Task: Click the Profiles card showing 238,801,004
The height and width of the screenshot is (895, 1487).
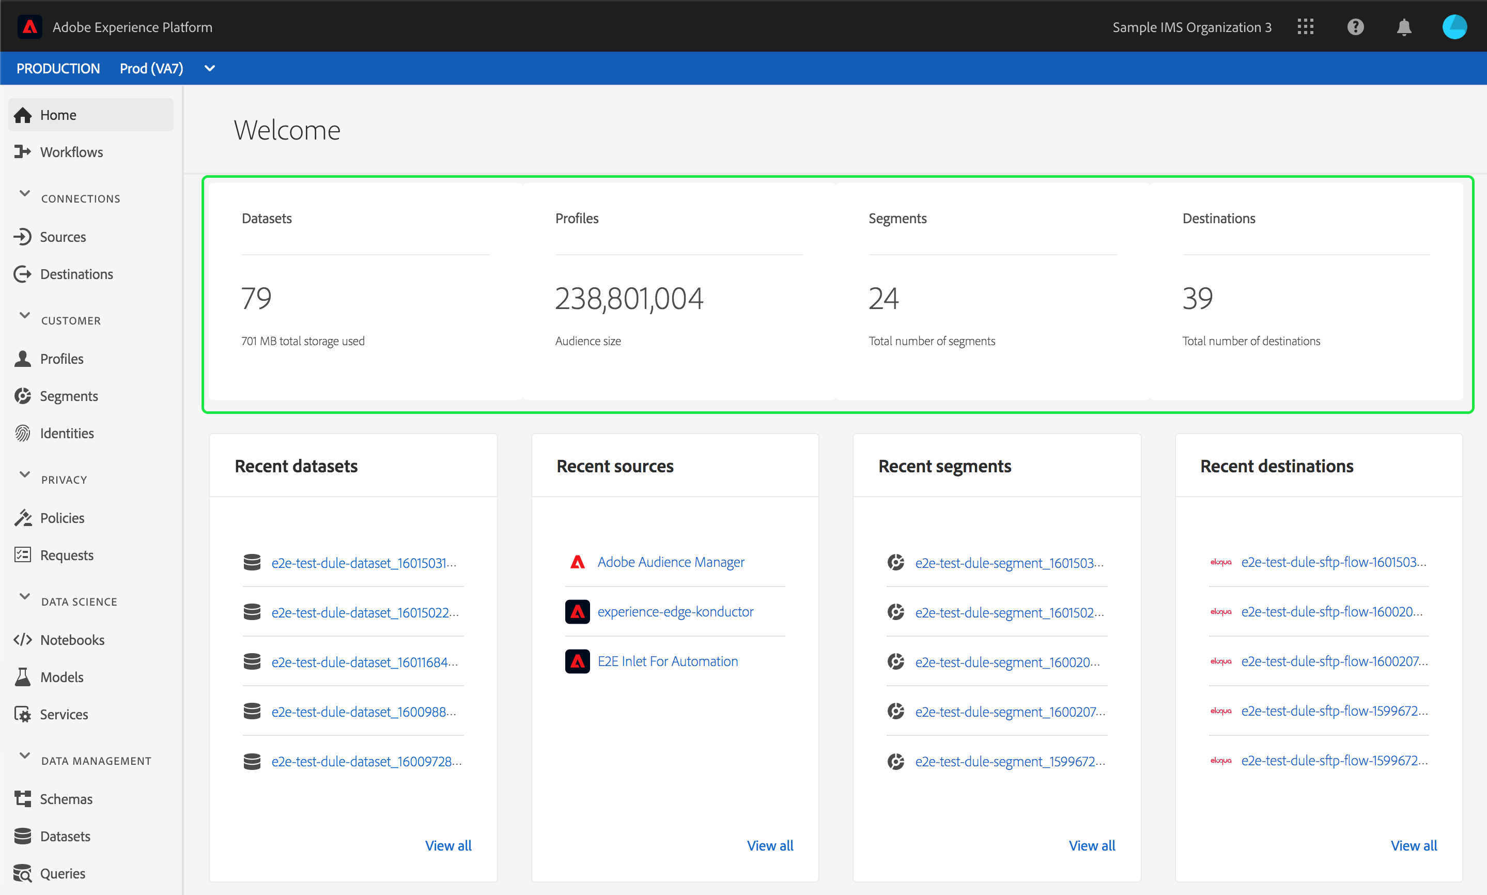Action: coord(679,291)
